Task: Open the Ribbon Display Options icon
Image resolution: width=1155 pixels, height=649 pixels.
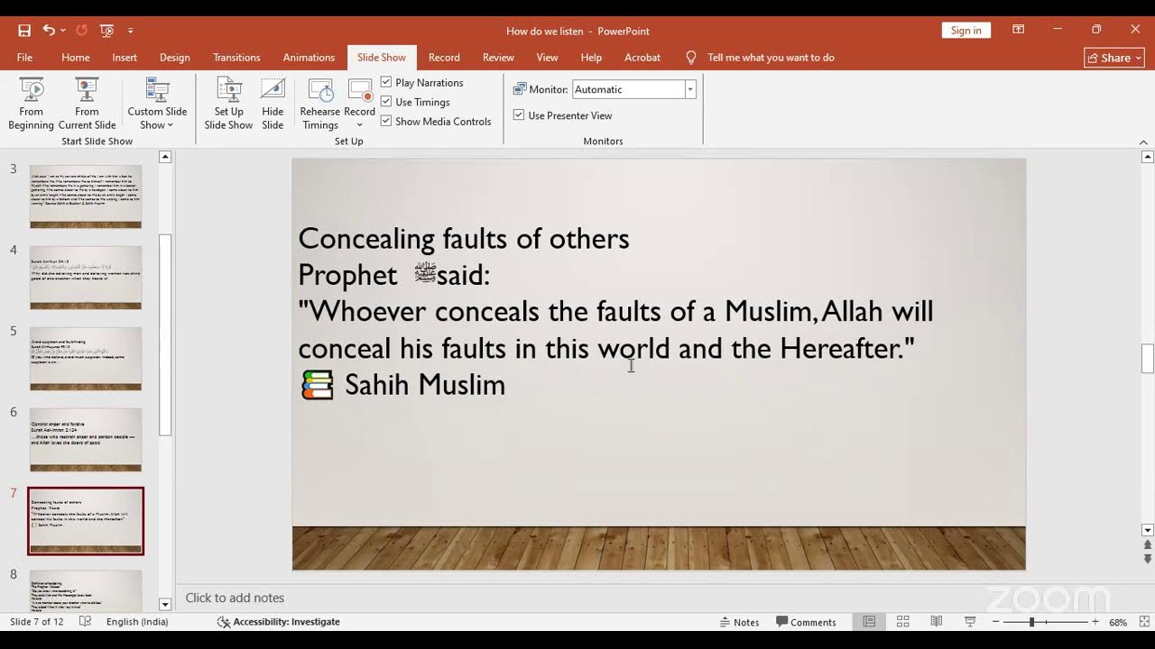Action: coord(1019,30)
